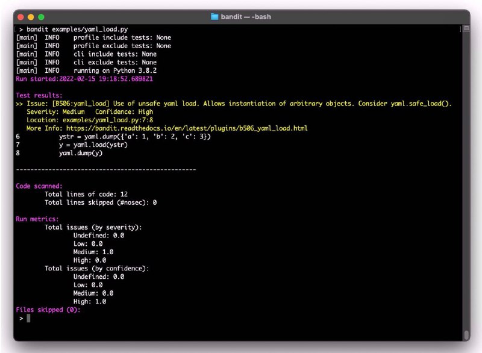Click 'Total lines of code: 12'
Screen dimensions: 482x353
86,194
